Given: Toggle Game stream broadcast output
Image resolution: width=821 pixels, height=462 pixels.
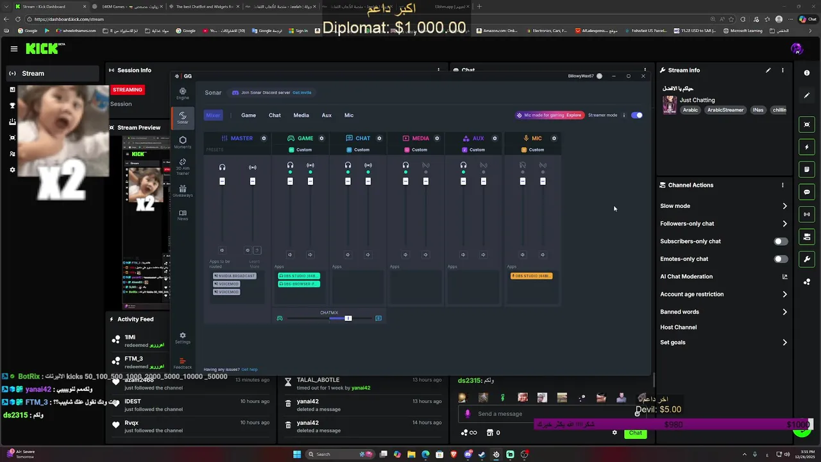Looking at the screenshot, I should coord(310,166).
